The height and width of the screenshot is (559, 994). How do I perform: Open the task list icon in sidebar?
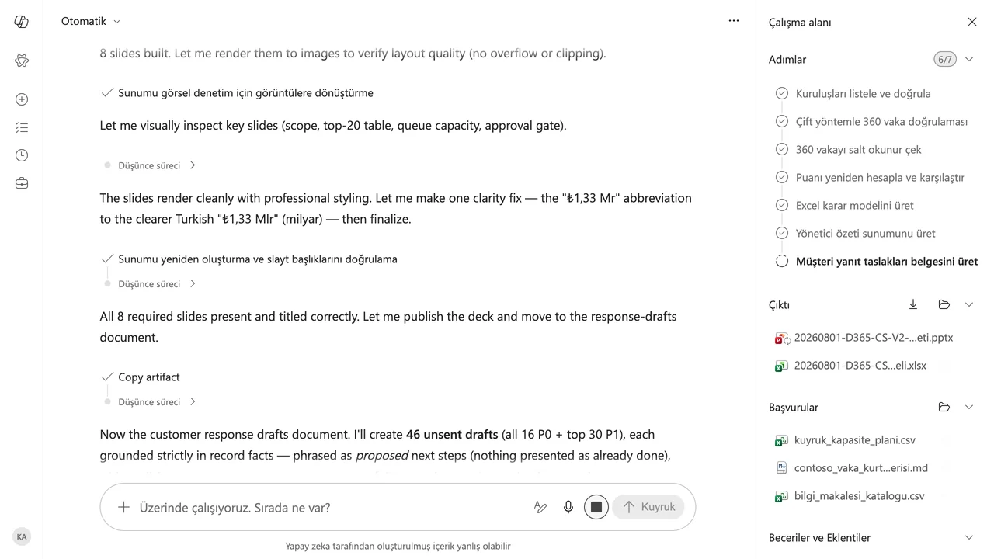22,127
